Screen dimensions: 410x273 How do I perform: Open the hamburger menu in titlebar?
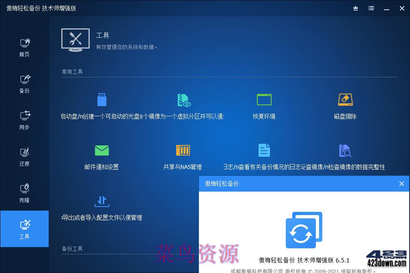click(371, 8)
